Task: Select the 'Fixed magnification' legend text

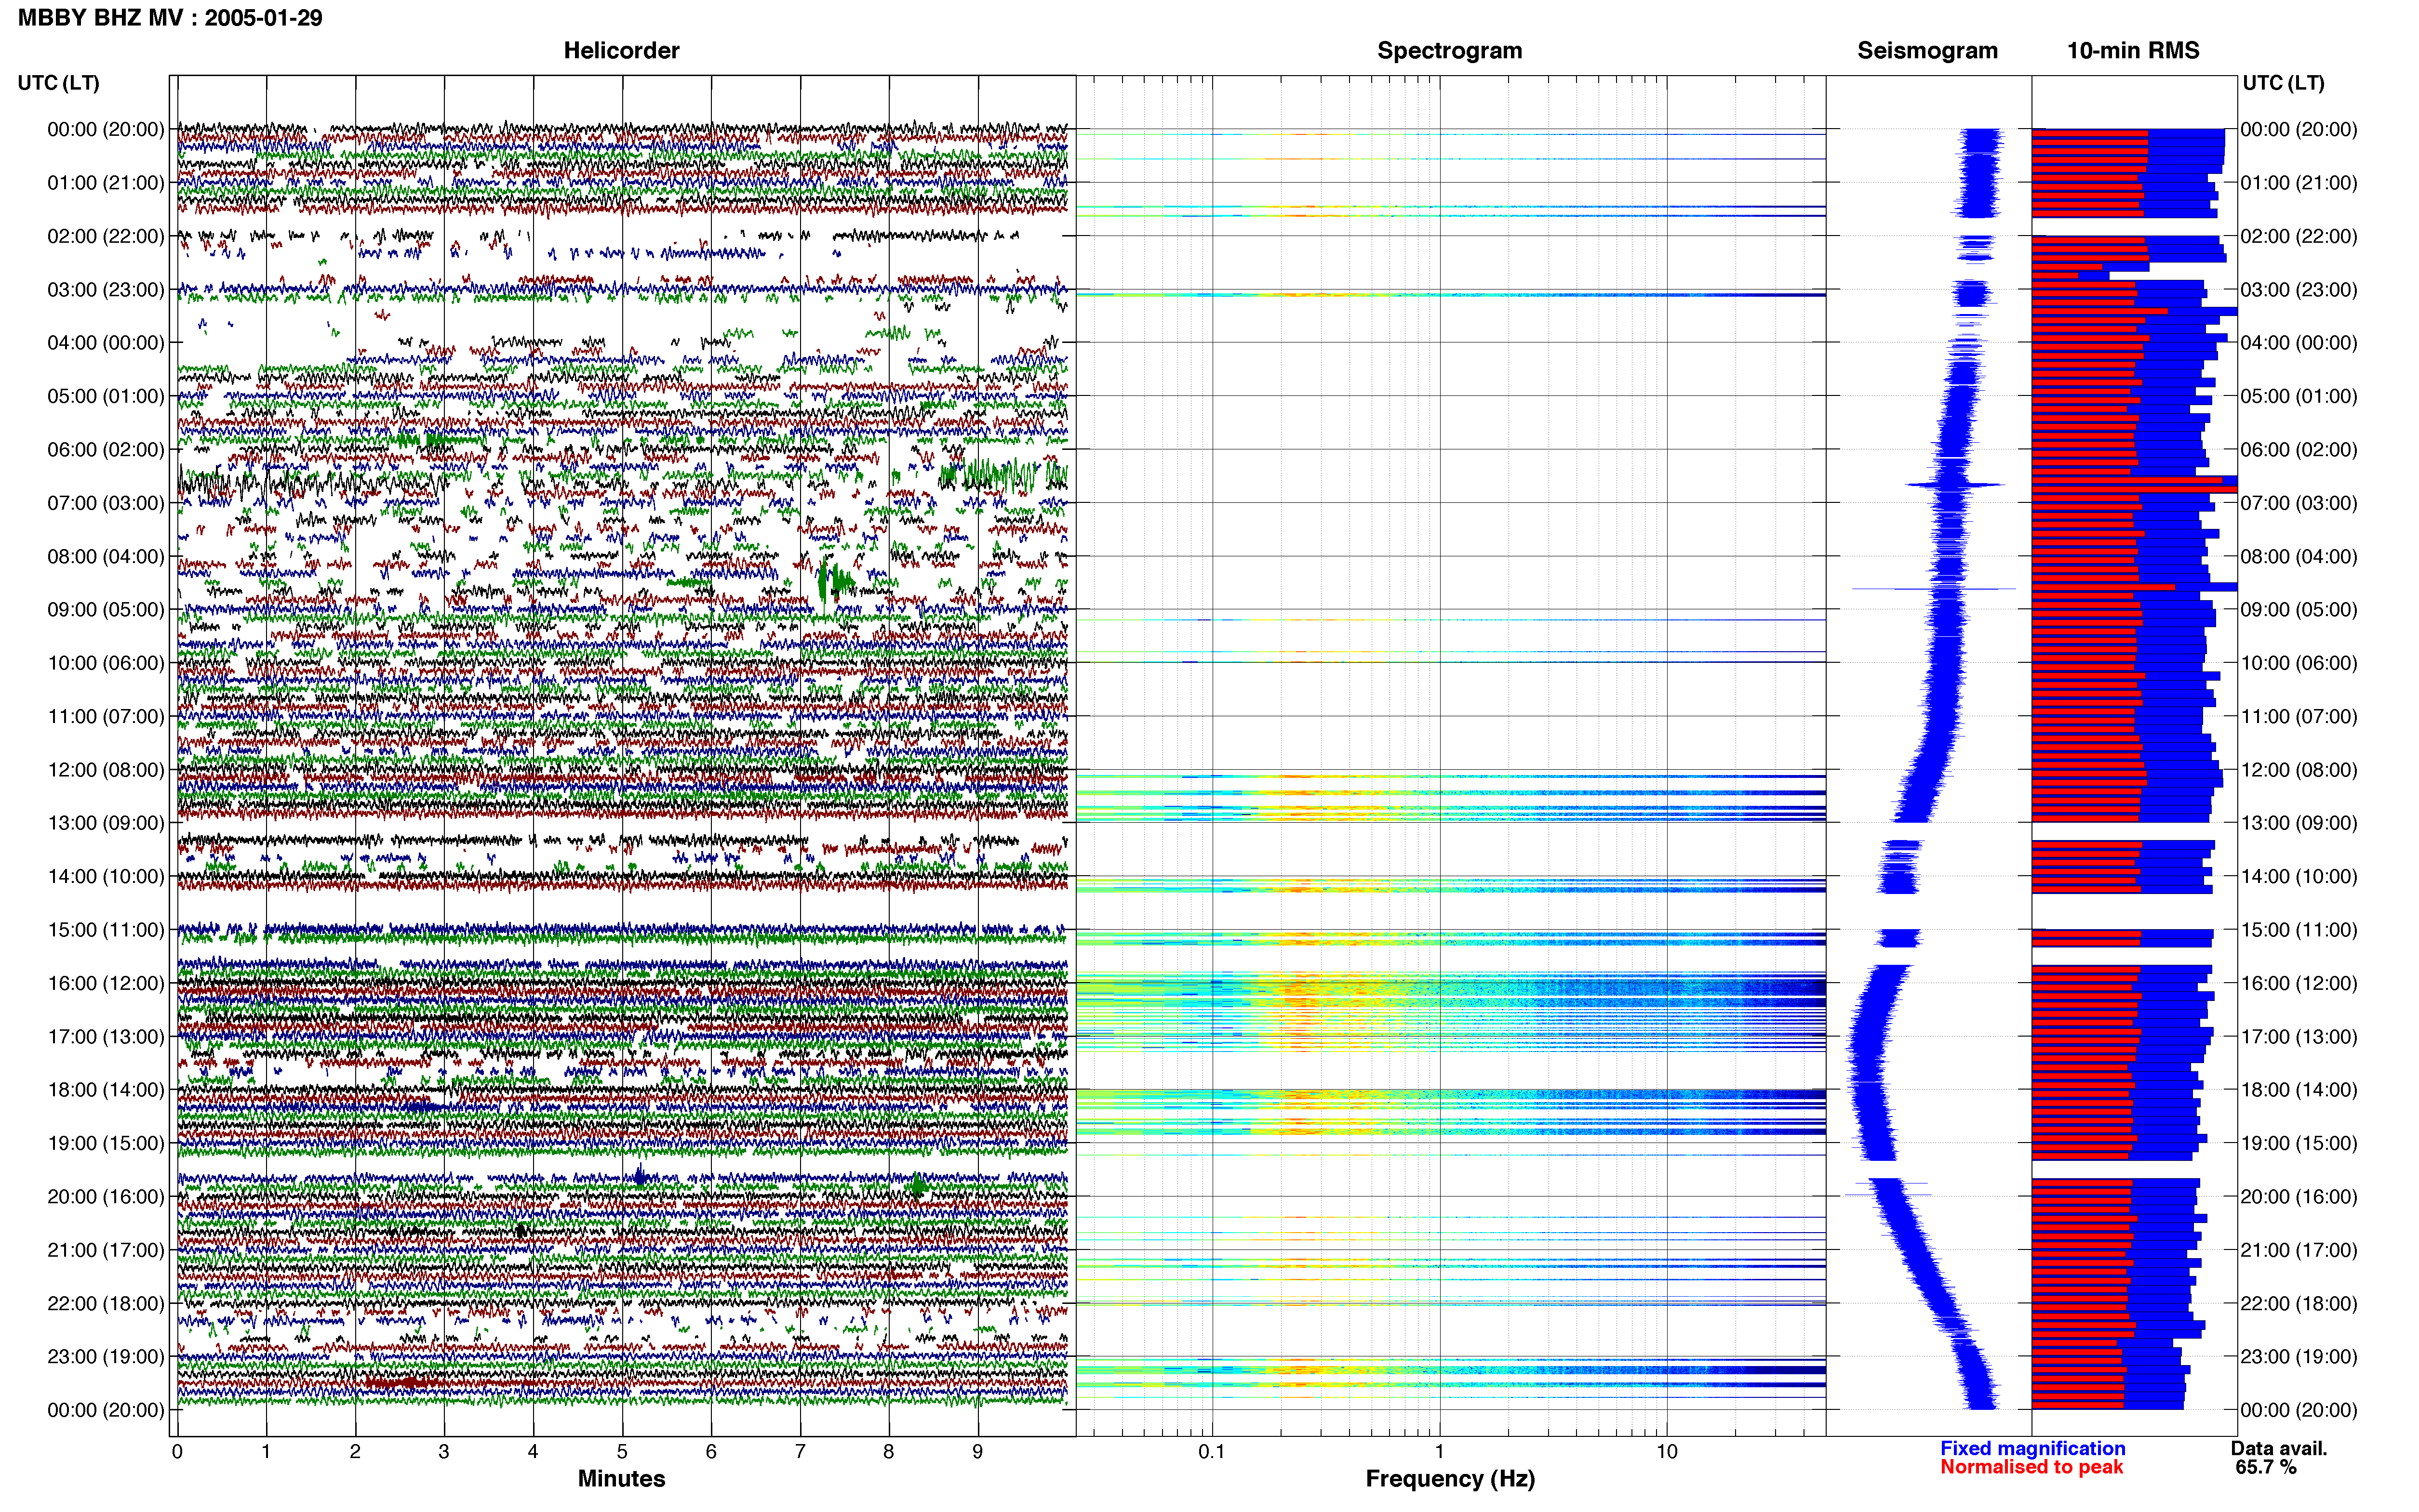Action: click(2033, 1448)
